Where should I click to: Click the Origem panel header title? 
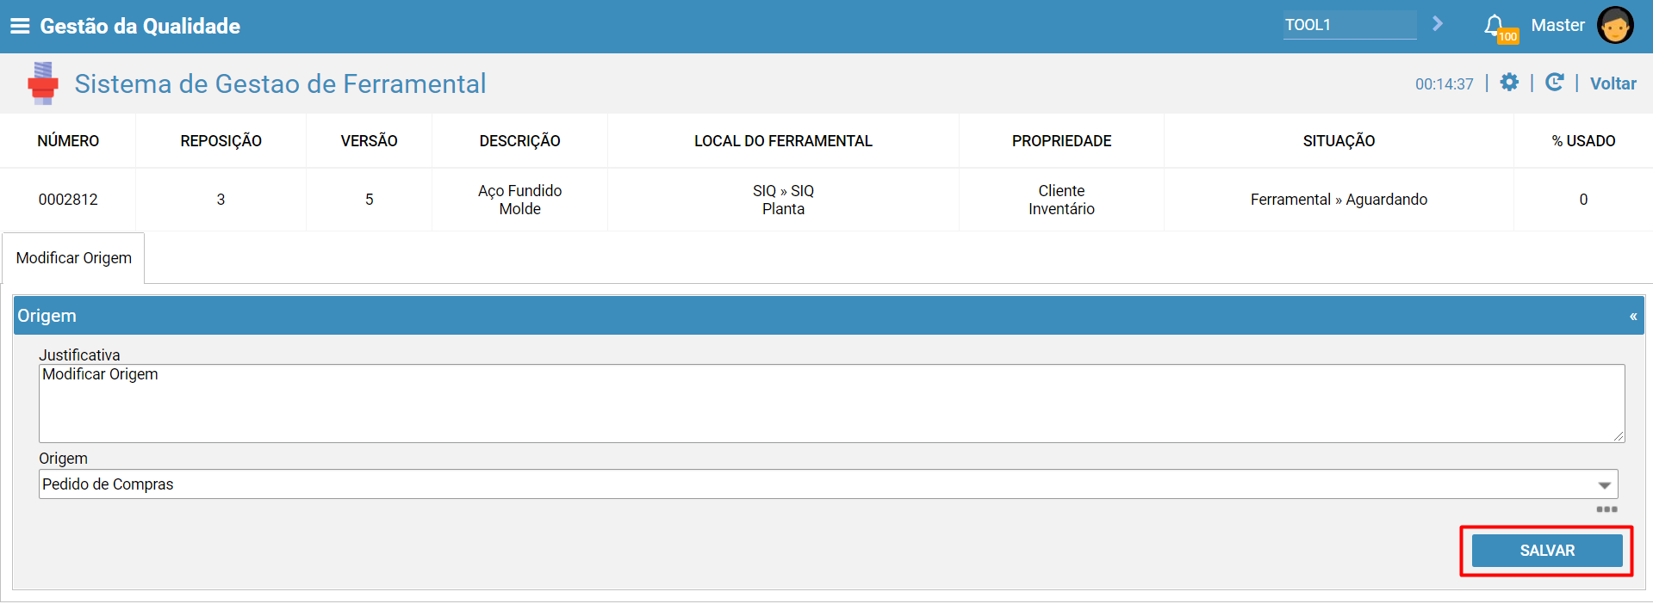(47, 316)
